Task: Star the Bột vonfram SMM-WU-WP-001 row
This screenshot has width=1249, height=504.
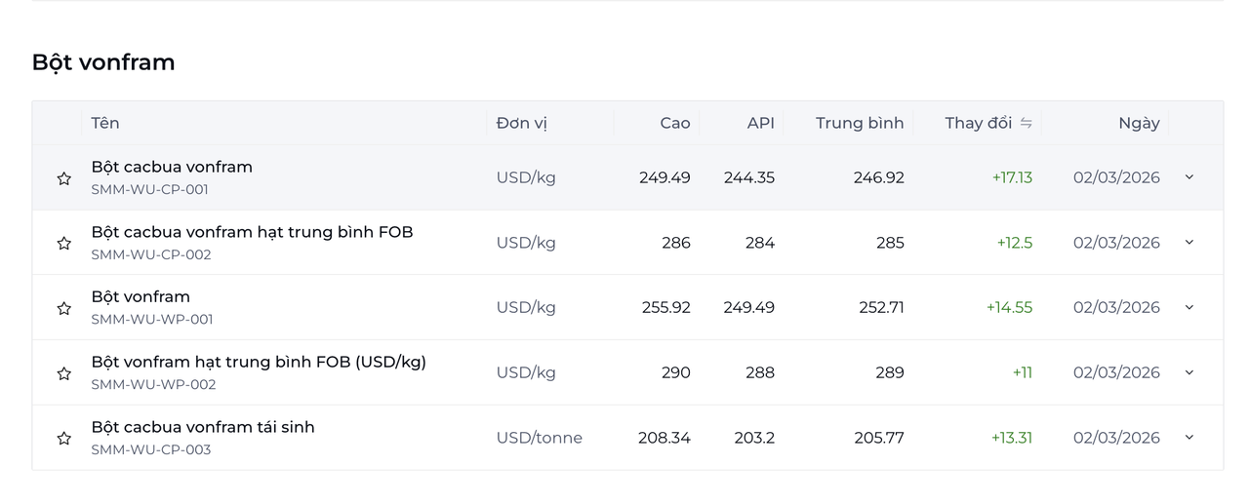Action: click(x=64, y=308)
